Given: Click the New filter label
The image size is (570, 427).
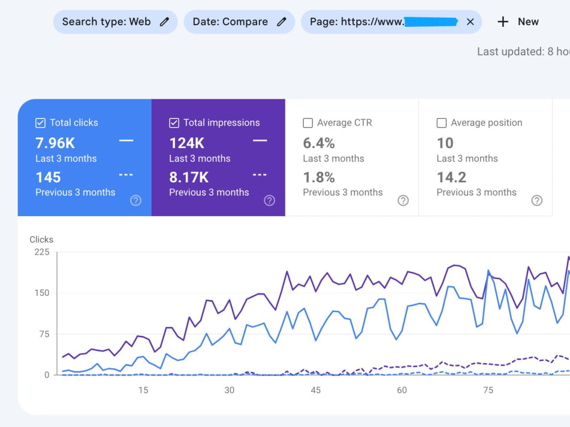Looking at the screenshot, I should tap(528, 22).
